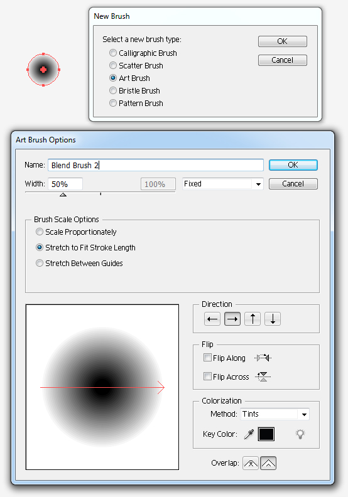Select the right-pointing direction arrow
348x497 pixels.
(x=232, y=319)
